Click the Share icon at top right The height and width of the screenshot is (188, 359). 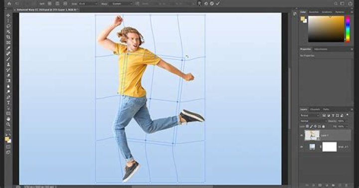(x=351, y=3)
